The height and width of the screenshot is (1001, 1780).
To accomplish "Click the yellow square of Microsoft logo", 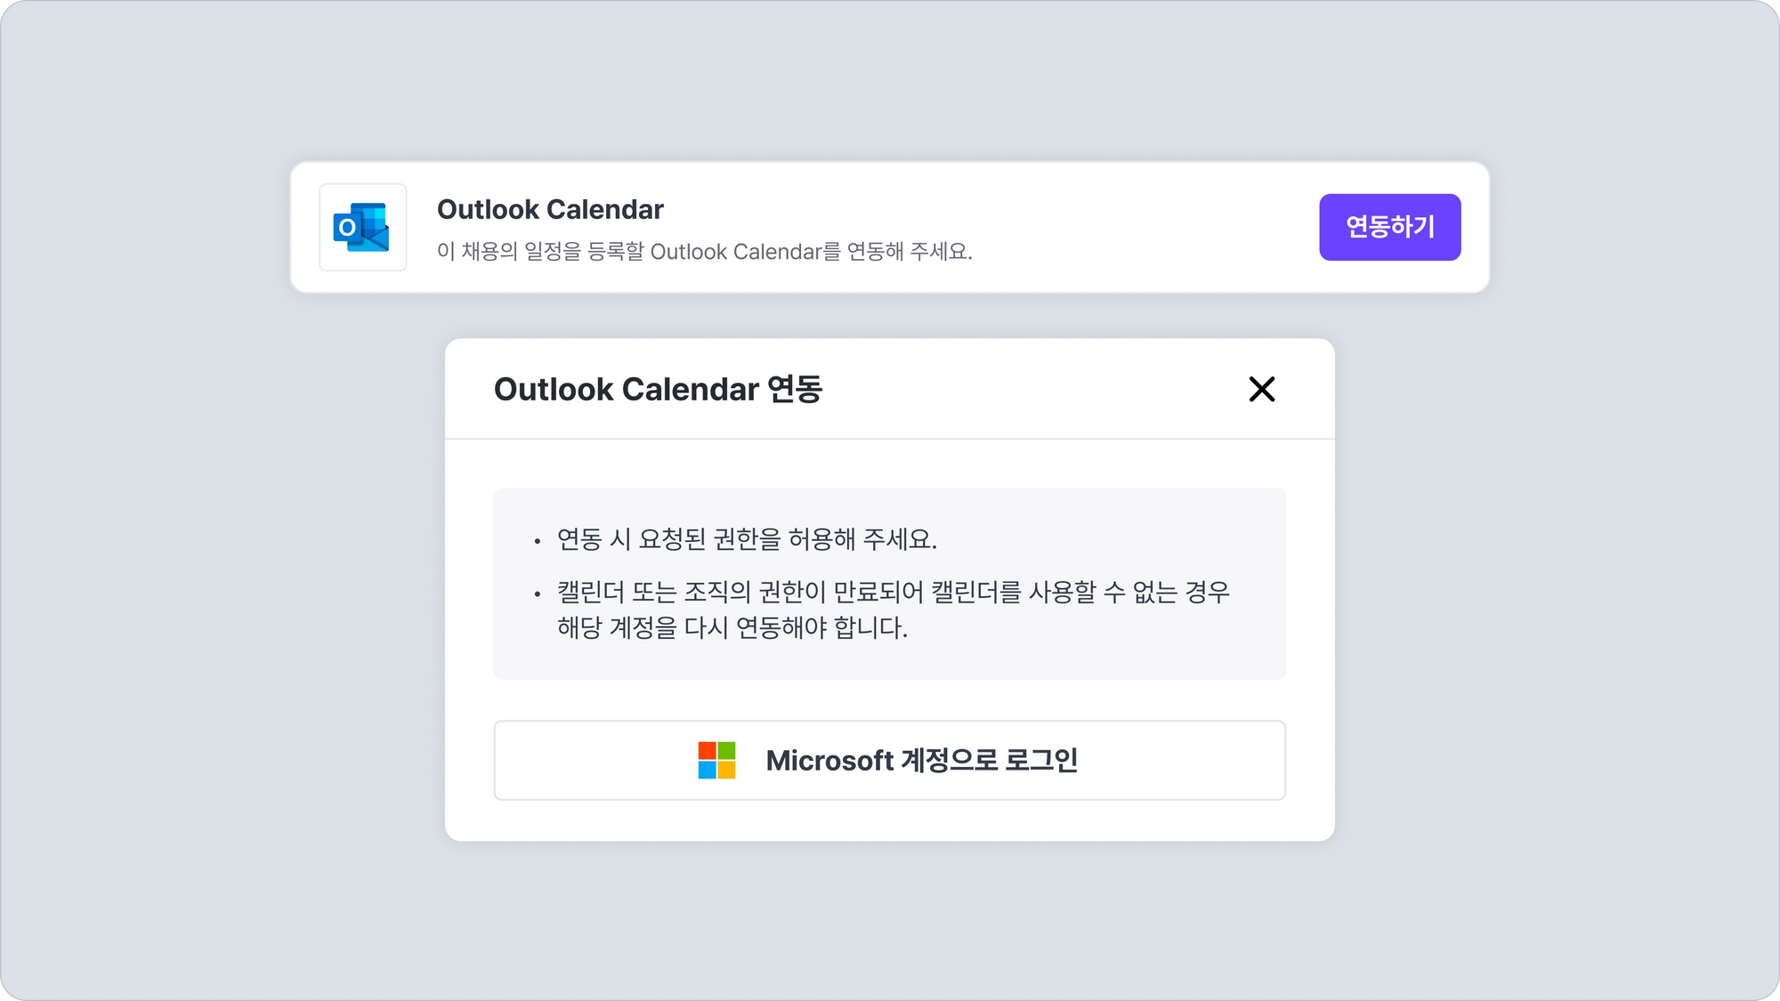I will (x=727, y=770).
